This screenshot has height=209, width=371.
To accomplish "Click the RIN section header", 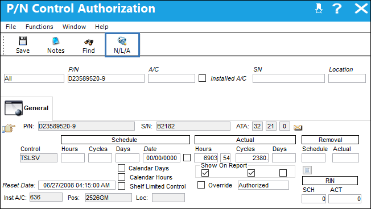I will (330, 181).
